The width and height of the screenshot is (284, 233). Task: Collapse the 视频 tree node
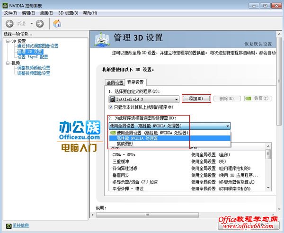[8, 63]
